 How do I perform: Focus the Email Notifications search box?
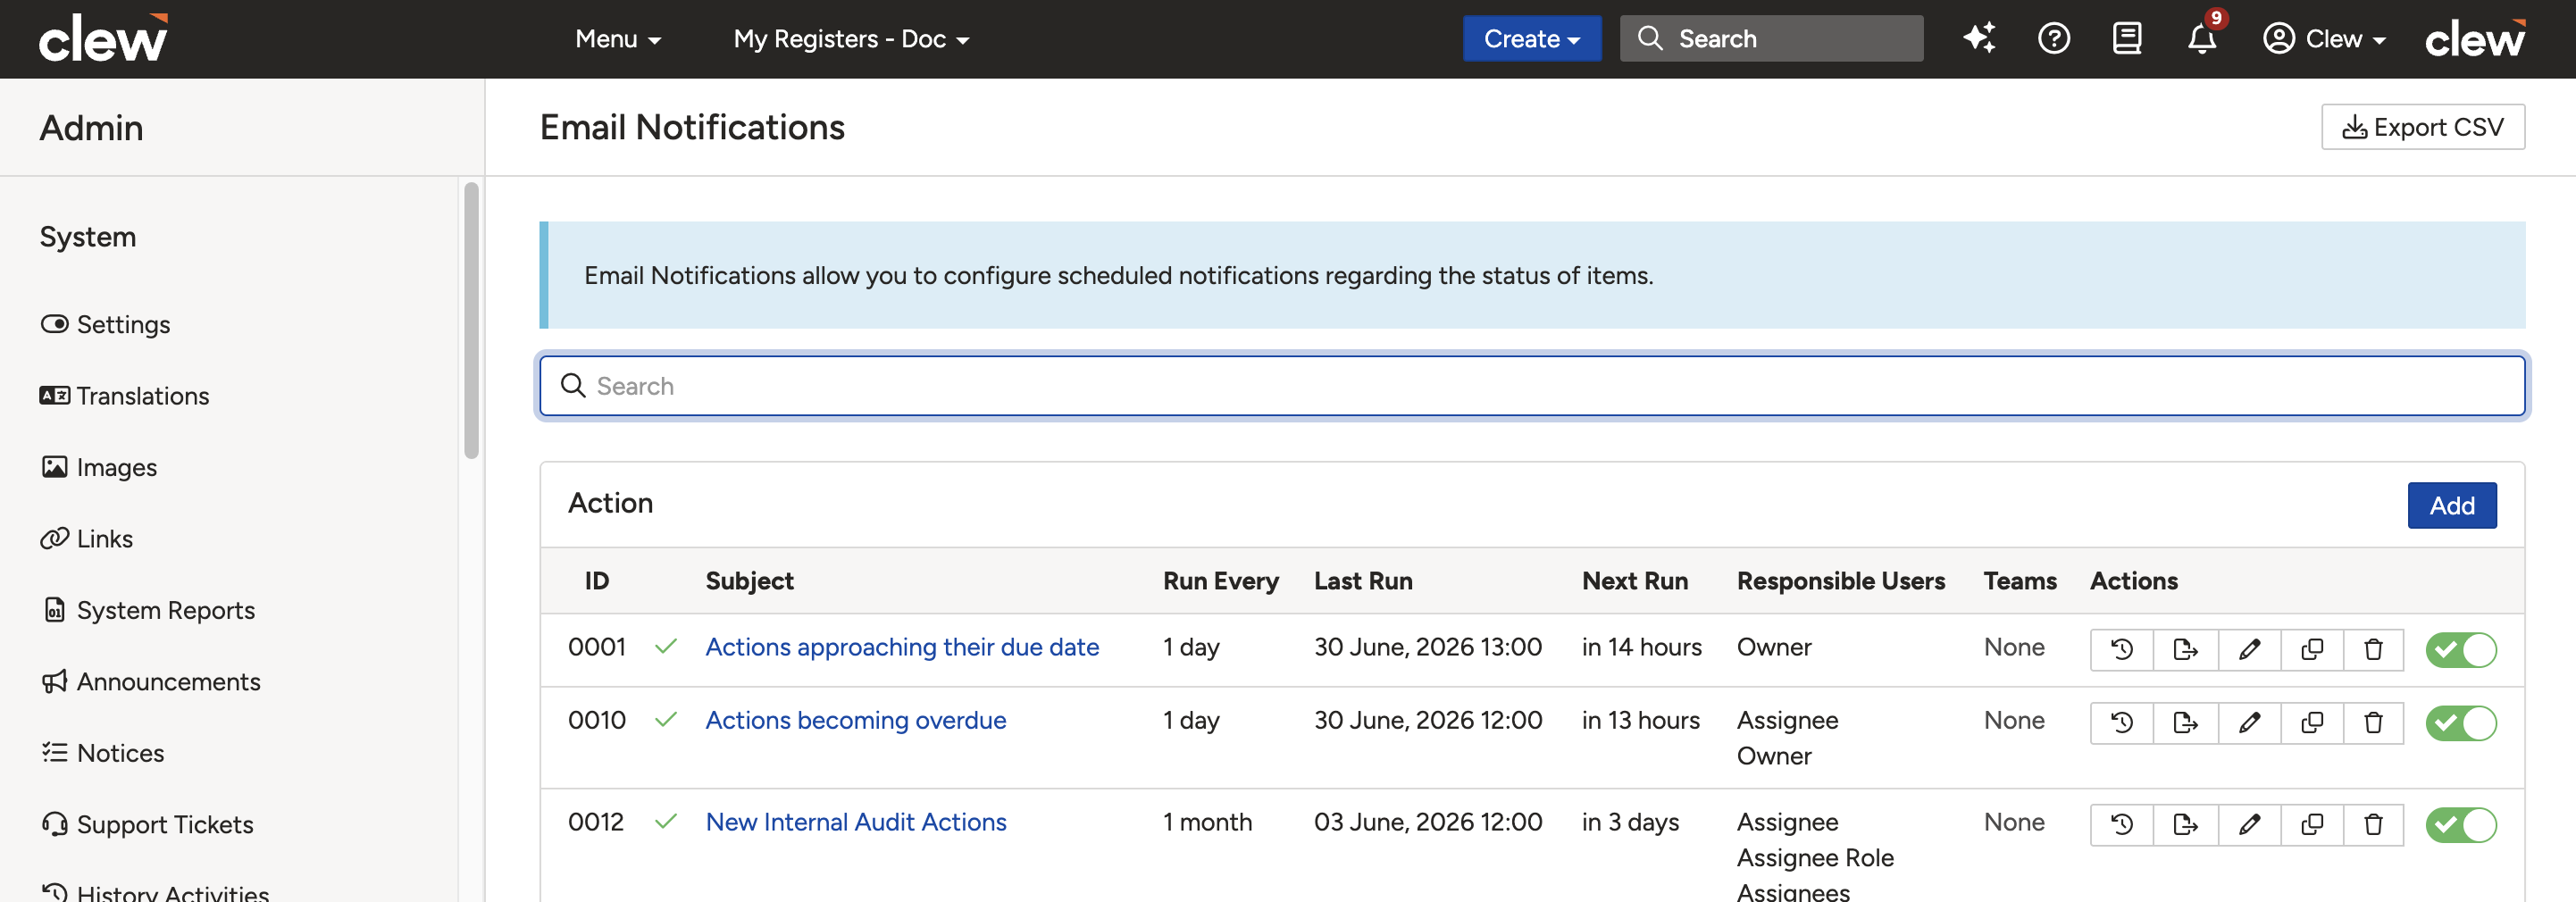[1532, 386]
